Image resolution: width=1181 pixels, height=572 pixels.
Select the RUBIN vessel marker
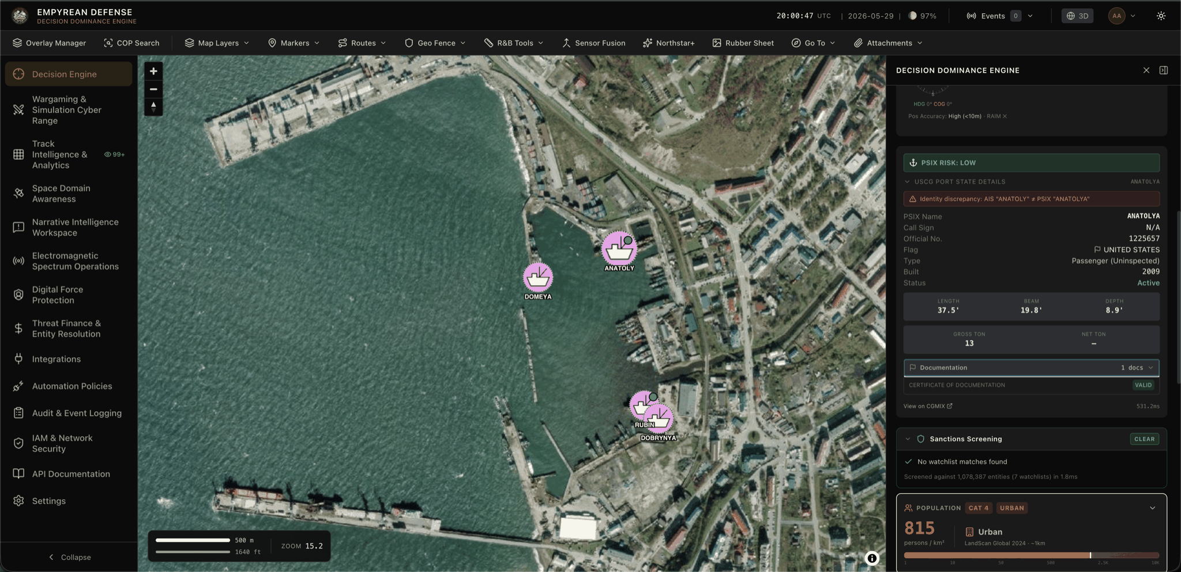pos(641,405)
